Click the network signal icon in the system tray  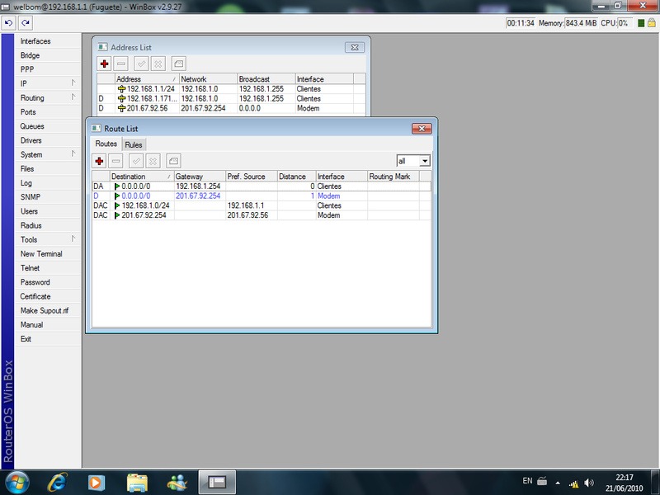[x=573, y=483]
